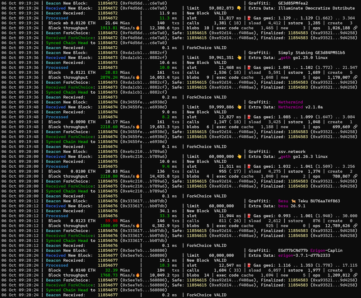Click the fuel pump icon in the 11,511 ms slot row
361x298 pixels.
point(249,166)
